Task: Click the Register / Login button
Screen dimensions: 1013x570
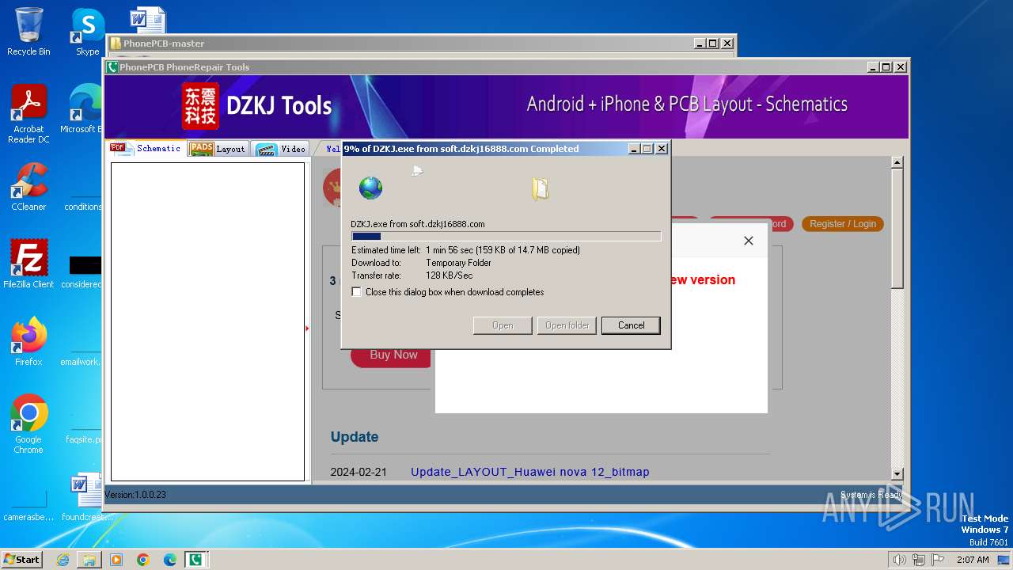Action: (843, 224)
